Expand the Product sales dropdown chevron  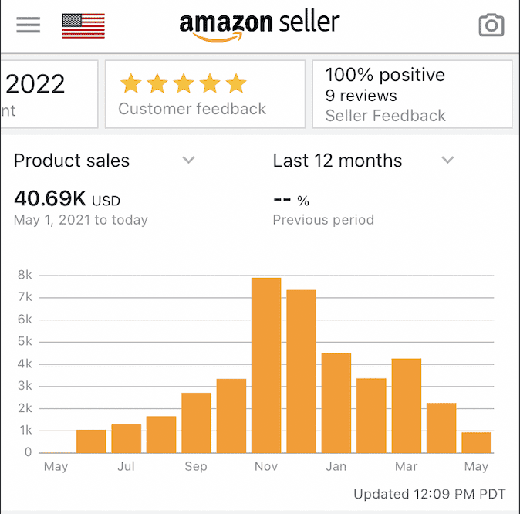[x=188, y=160]
